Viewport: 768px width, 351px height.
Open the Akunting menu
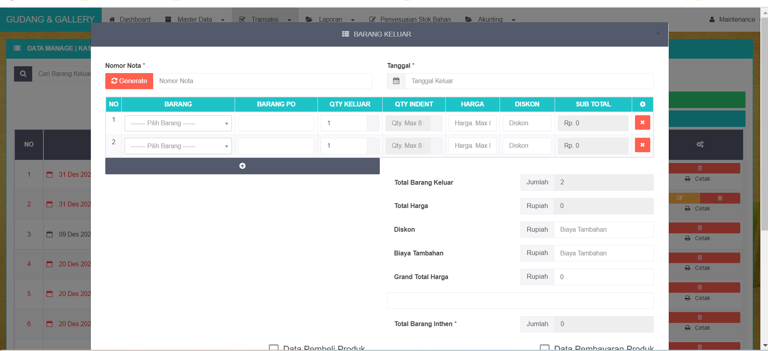coord(490,19)
